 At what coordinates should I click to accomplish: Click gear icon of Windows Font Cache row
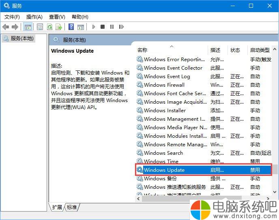(x=140, y=93)
